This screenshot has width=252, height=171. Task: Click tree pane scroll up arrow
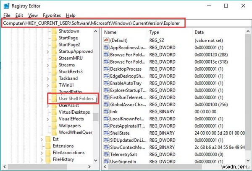click(96, 31)
